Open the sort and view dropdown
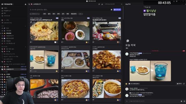Viewport: 186px width, 104px height. coord(35,14)
